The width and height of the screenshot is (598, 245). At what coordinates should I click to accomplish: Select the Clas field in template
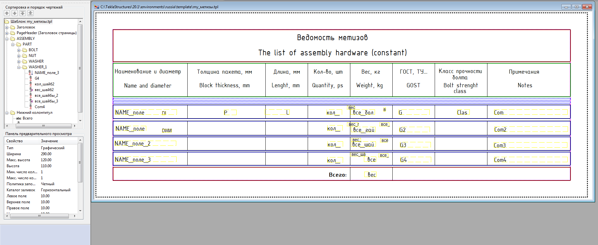(x=462, y=113)
